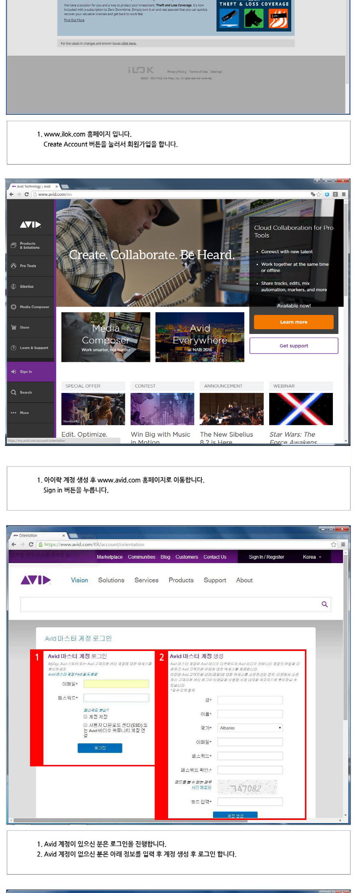Open Learn & Support sidebar item
357x893 pixels.
coord(30,348)
